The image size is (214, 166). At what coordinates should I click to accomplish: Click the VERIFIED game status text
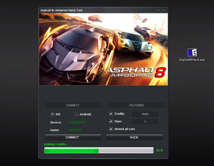(x=75, y=130)
